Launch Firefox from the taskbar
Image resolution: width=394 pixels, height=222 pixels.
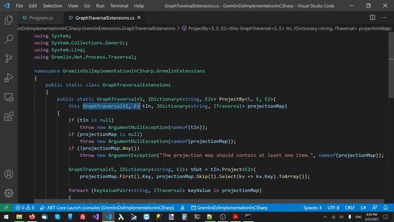coord(32,216)
